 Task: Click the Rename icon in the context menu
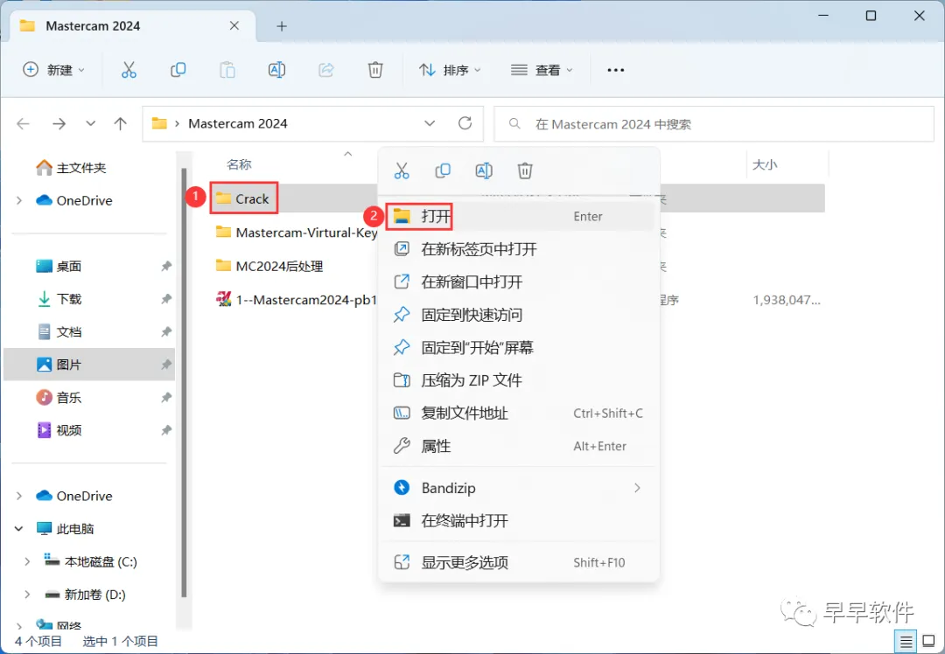[x=484, y=171]
